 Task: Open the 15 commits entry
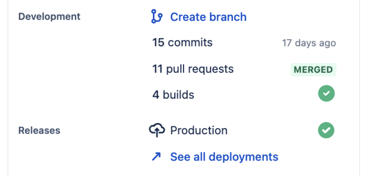click(x=182, y=43)
